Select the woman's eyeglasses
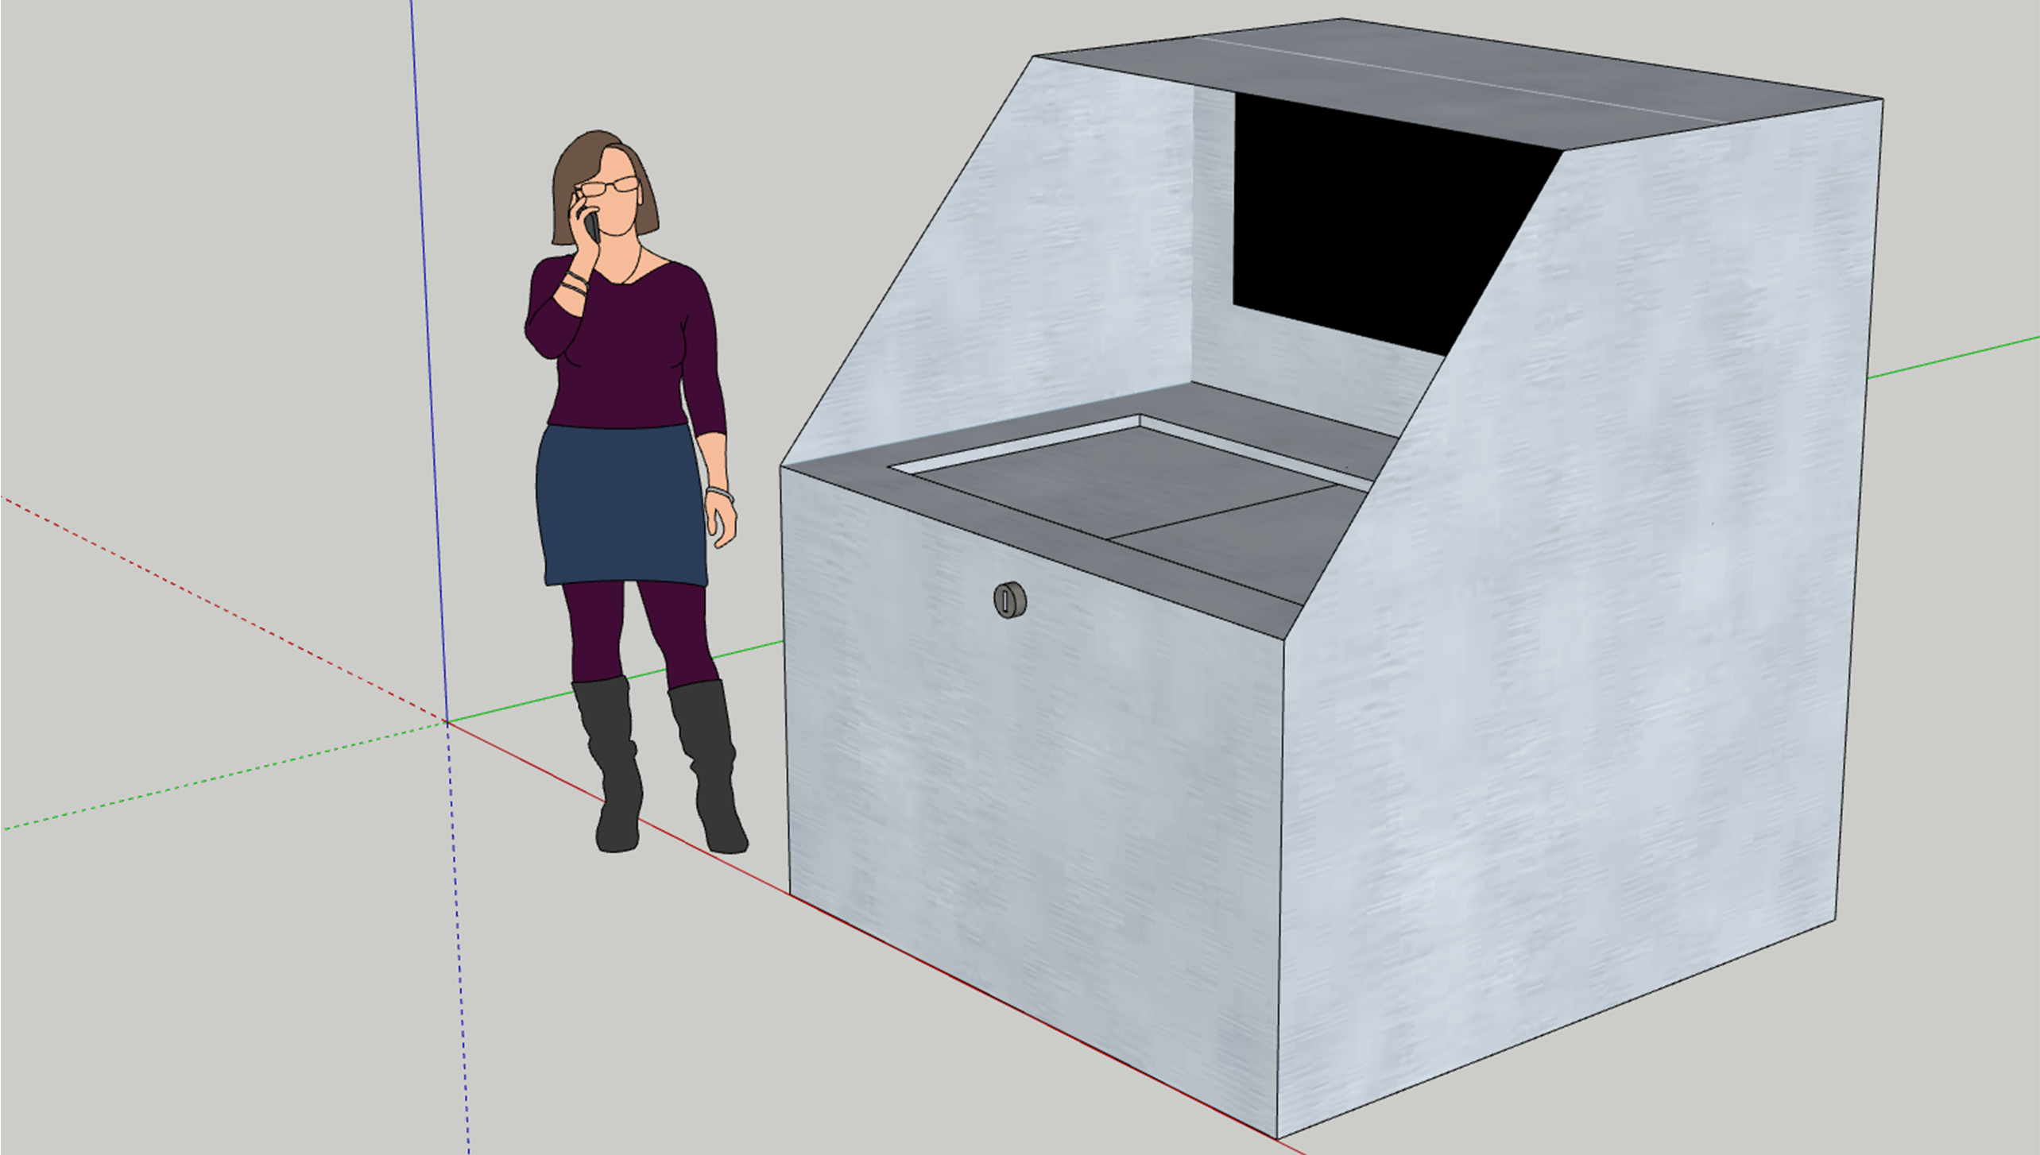The width and height of the screenshot is (2040, 1155). point(608,187)
